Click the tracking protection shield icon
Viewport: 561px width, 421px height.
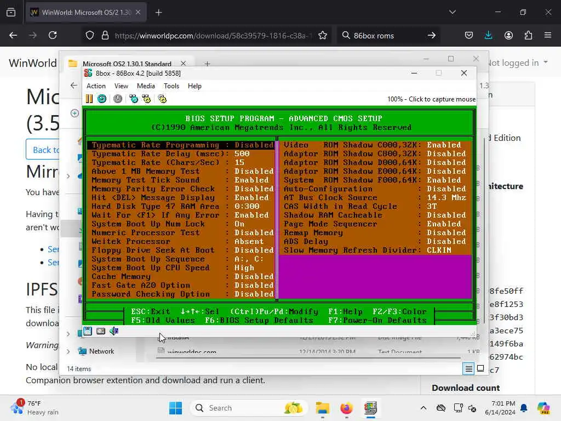click(x=90, y=35)
